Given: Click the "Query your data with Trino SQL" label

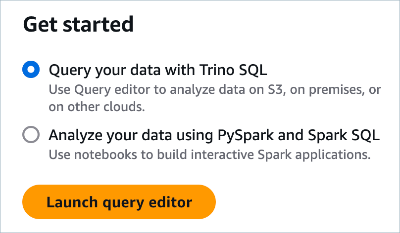Looking at the screenshot, I should (158, 70).
